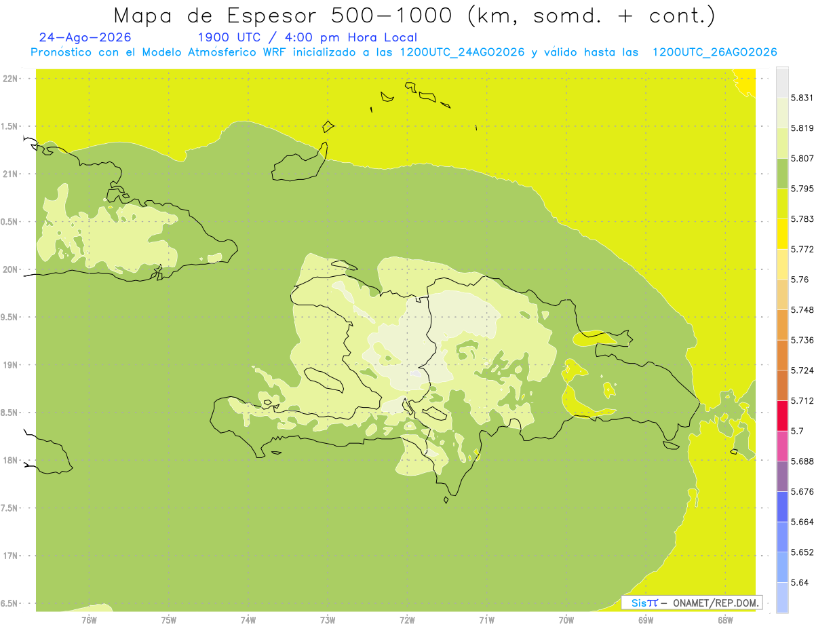Click the colorbar value '5.772'
Viewport: 814px width, 629px height.
pyautogui.click(x=802, y=249)
